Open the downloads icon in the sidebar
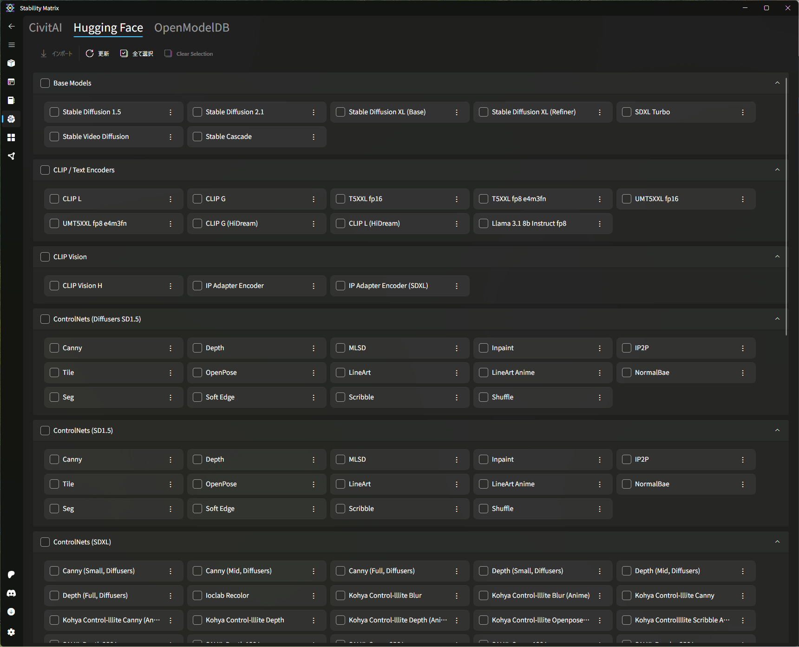 [x=11, y=612]
